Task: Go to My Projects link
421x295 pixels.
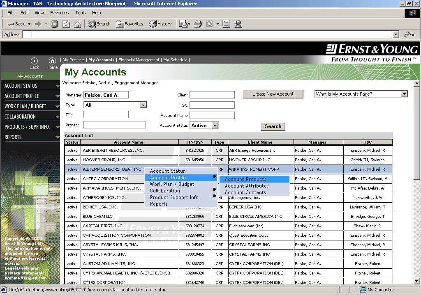Action: [x=73, y=60]
